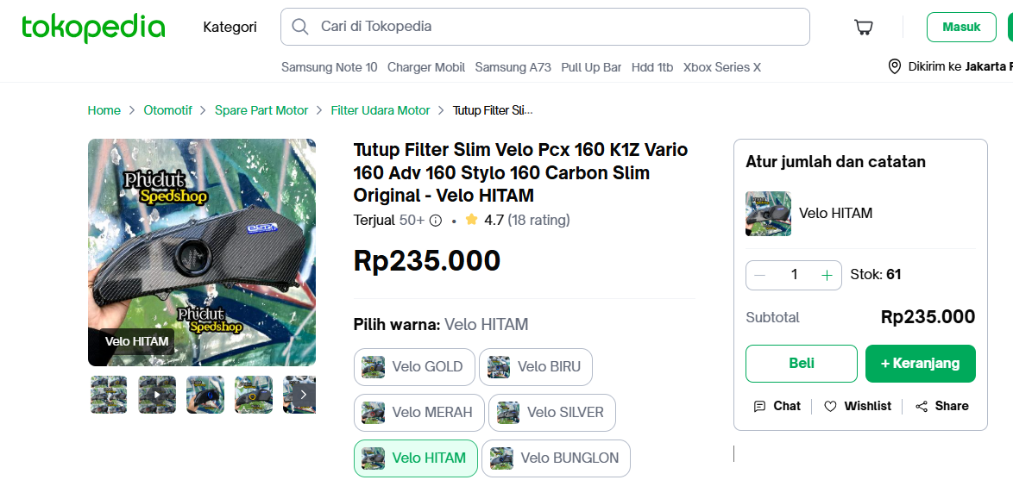Choose Velo MERAH color option
This screenshot has width=1013, height=480.
[419, 412]
